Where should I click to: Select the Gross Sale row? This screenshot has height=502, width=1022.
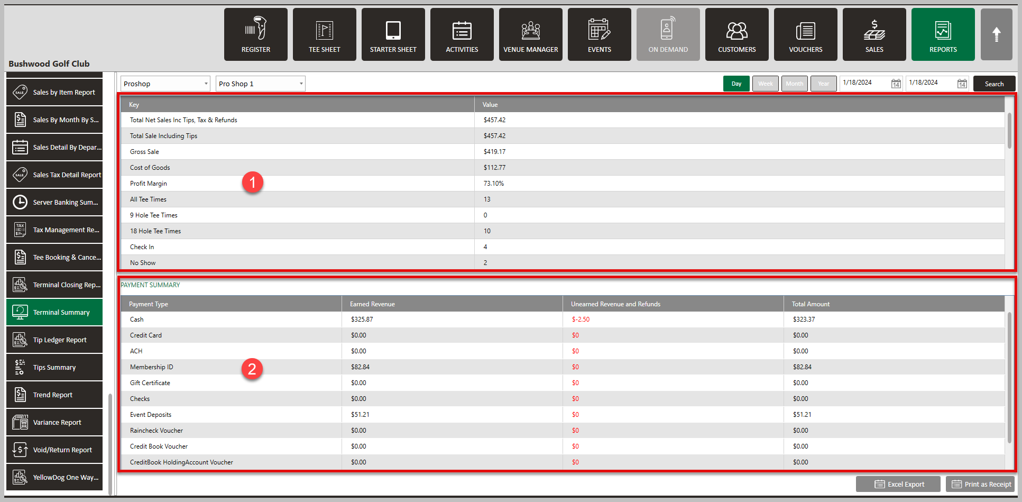click(x=563, y=152)
